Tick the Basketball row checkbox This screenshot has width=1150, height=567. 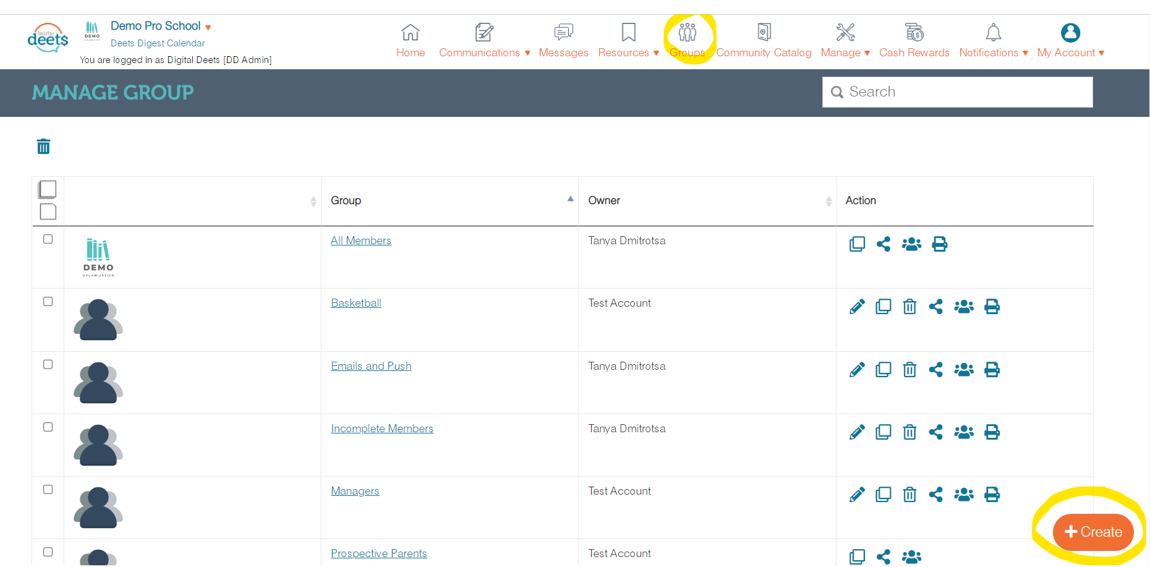pyautogui.click(x=48, y=302)
